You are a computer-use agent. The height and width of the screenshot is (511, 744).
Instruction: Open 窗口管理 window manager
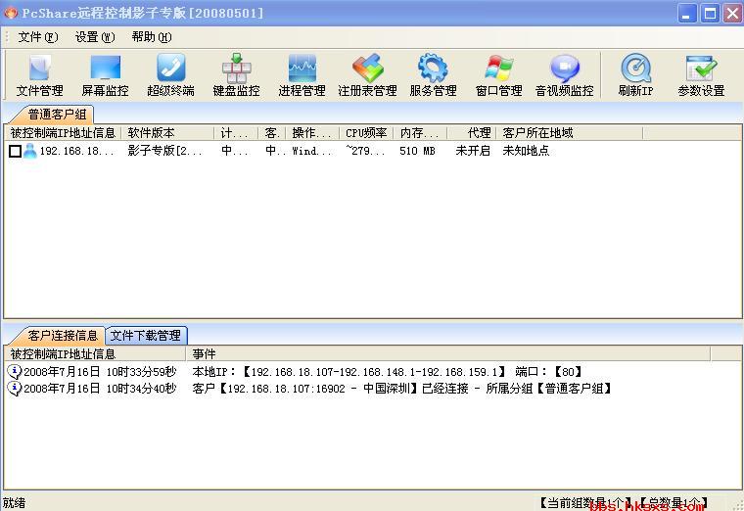click(x=498, y=75)
